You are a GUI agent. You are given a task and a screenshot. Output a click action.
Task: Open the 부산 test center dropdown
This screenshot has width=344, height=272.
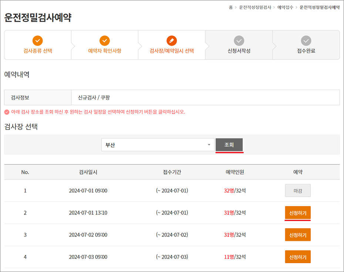tap(158, 145)
